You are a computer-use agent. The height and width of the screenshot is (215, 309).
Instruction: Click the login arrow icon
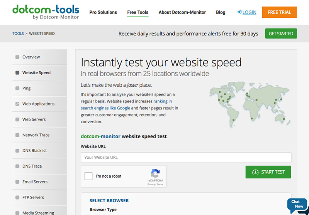(x=239, y=12)
